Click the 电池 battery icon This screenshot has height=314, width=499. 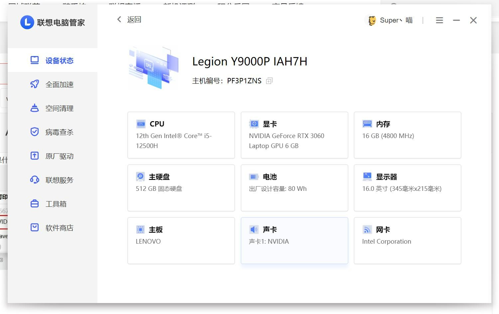(x=254, y=177)
